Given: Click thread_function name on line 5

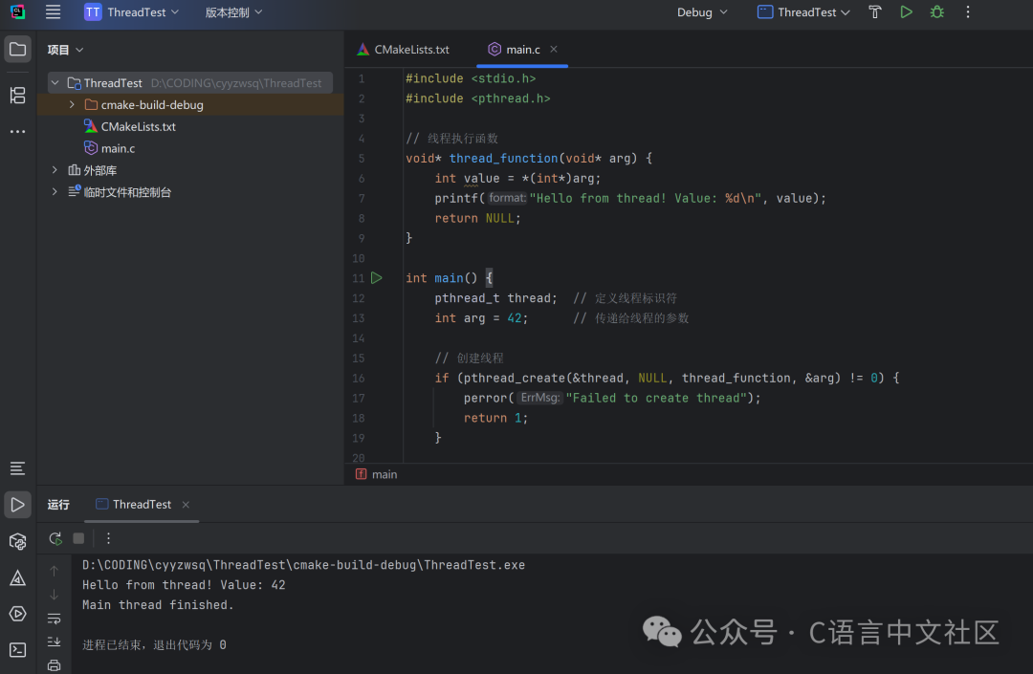Looking at the screenshot, I should [503, 158].
